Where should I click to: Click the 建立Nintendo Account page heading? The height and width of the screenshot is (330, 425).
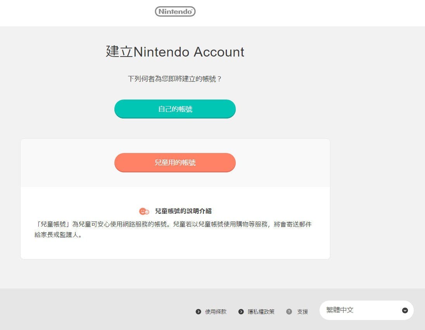pos(175,52)
